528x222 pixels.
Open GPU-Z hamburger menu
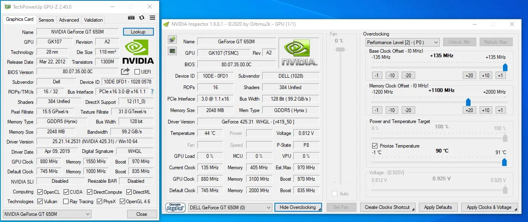coord(153,18)
